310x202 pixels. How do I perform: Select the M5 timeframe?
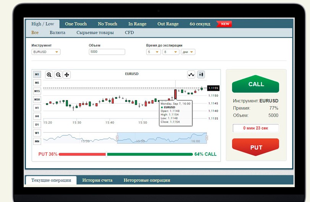click(37, 83)
